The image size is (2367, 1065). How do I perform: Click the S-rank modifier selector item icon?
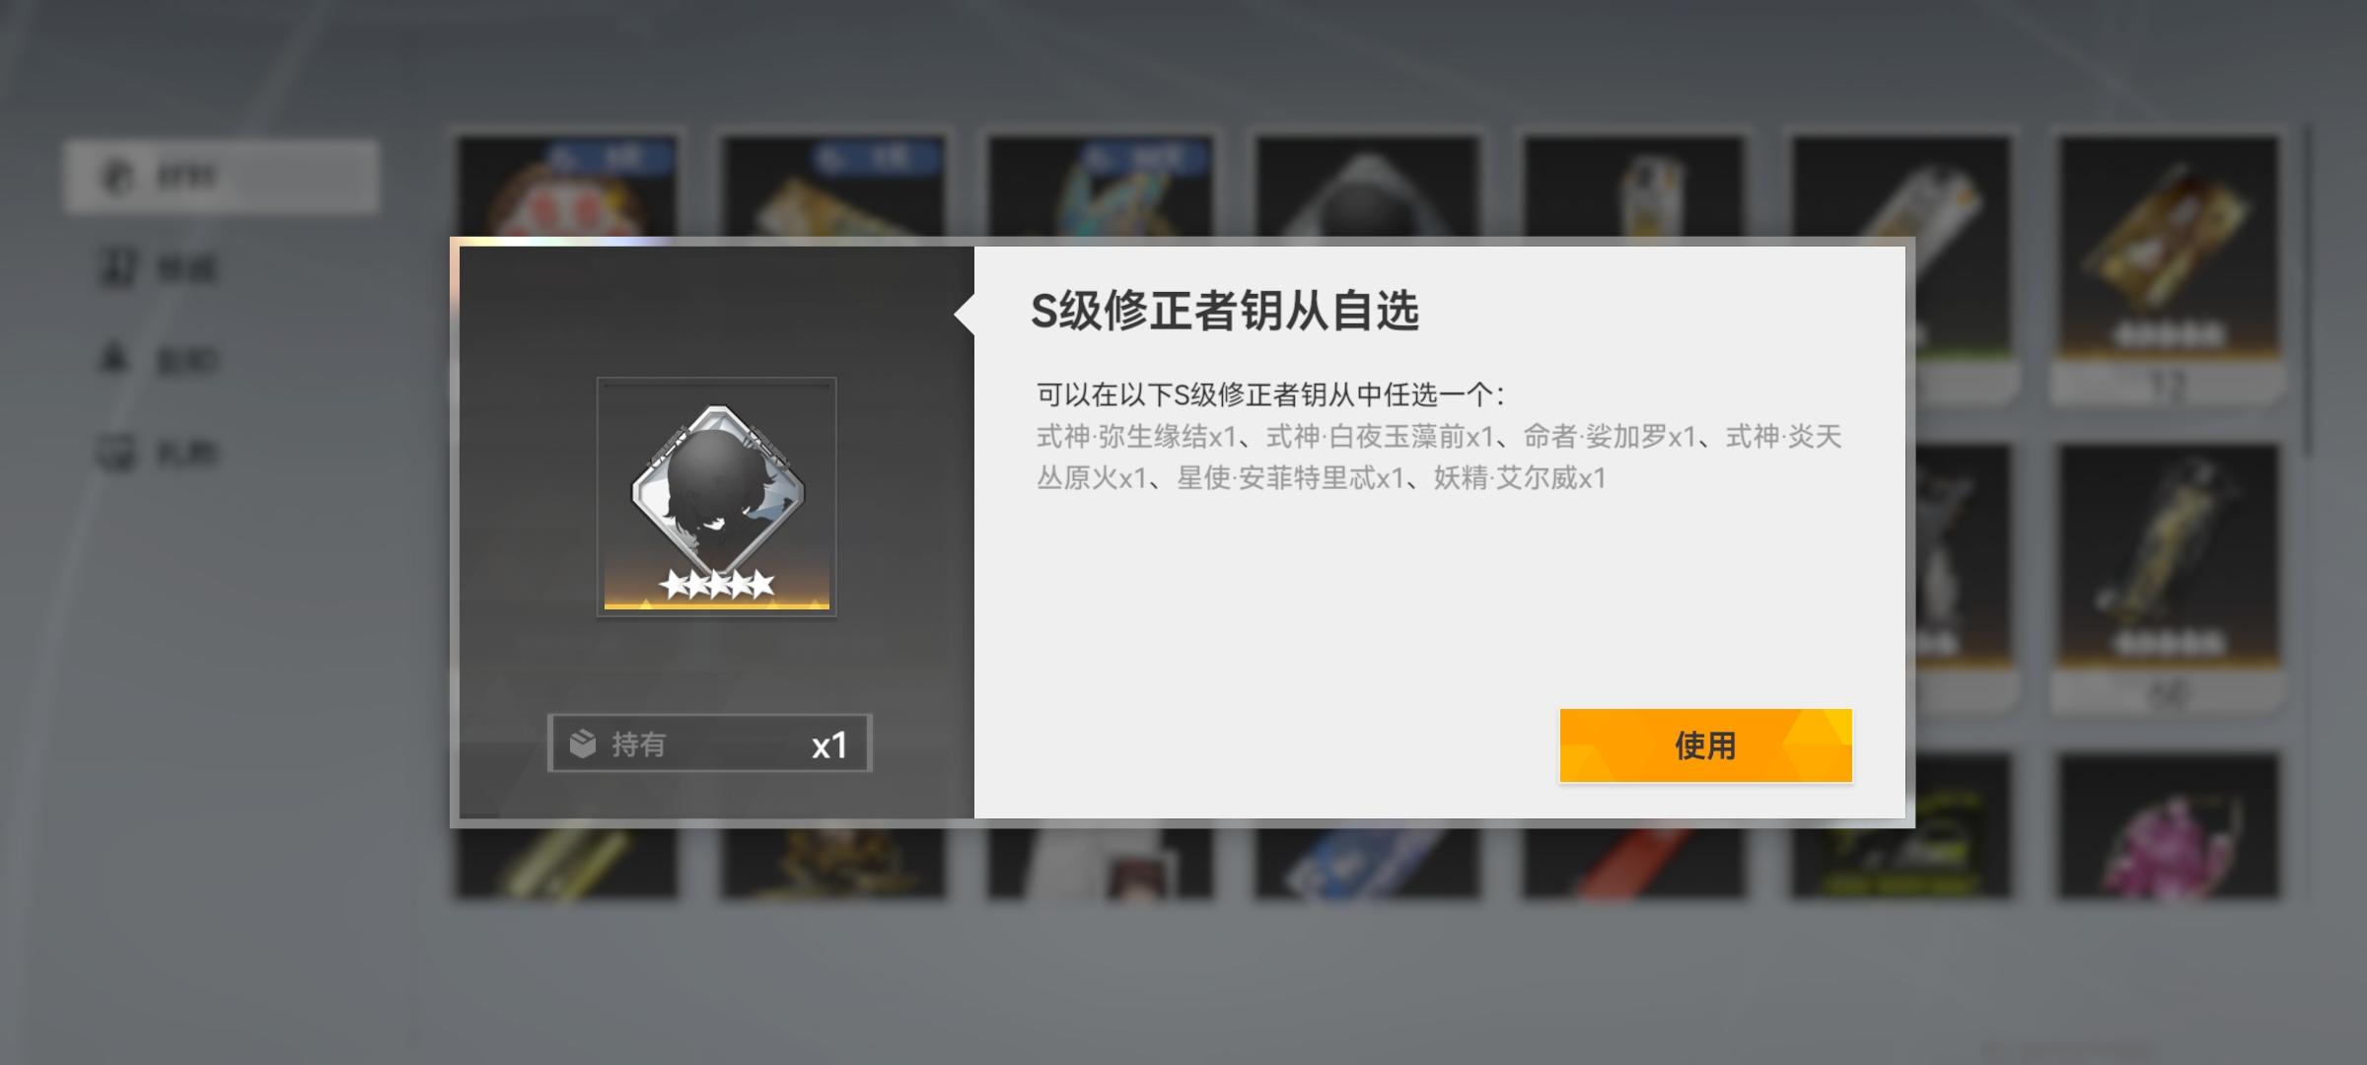717,497
